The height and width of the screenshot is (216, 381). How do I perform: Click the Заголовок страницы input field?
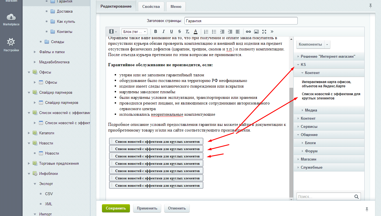point(241,21)
